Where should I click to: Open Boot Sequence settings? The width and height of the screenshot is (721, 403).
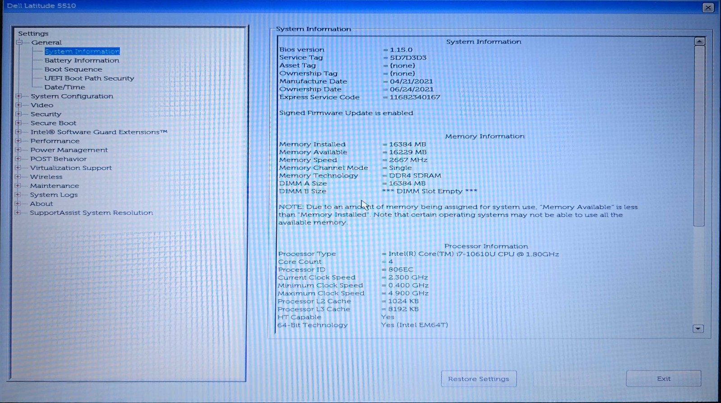point(73,69)
